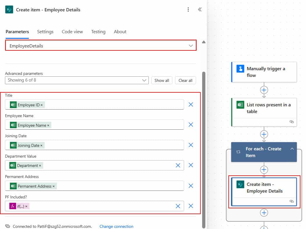Click the Clear all button
The image size is (306, 229).
pos(185,80)
